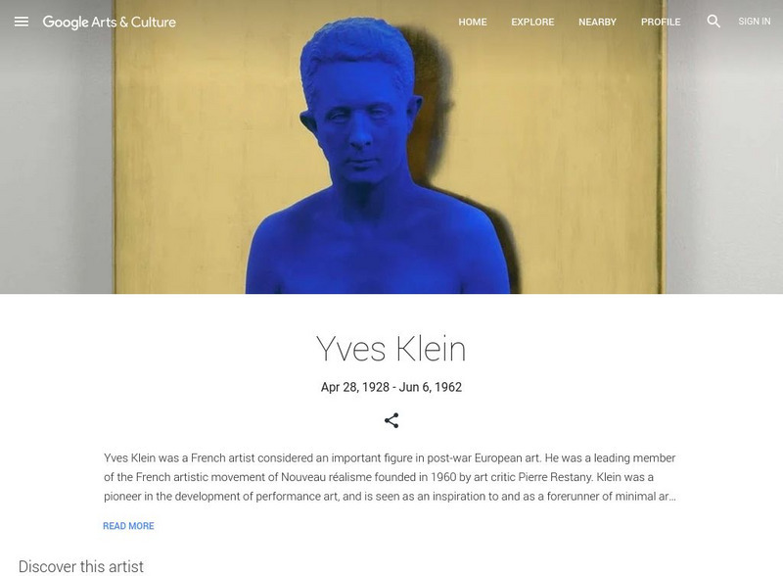Open the EXPLORE section
Viewport: 783px width, 576px height.
coord(532,22)
